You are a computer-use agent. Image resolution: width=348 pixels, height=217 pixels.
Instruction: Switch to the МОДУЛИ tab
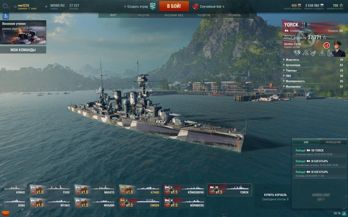click(144, 15)
